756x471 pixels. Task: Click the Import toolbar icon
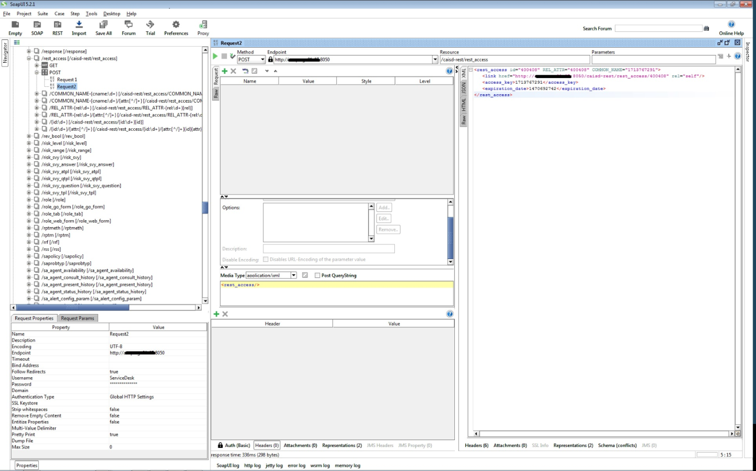pos(79,25)
